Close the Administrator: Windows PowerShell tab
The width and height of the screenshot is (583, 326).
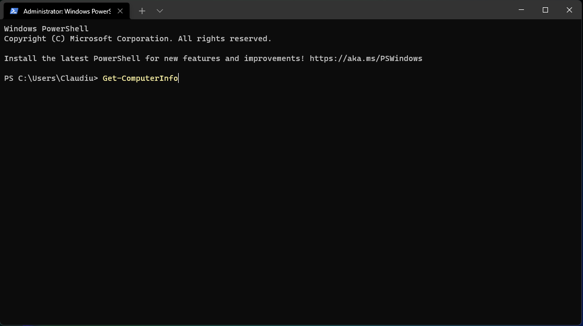[x=120, y=10]
